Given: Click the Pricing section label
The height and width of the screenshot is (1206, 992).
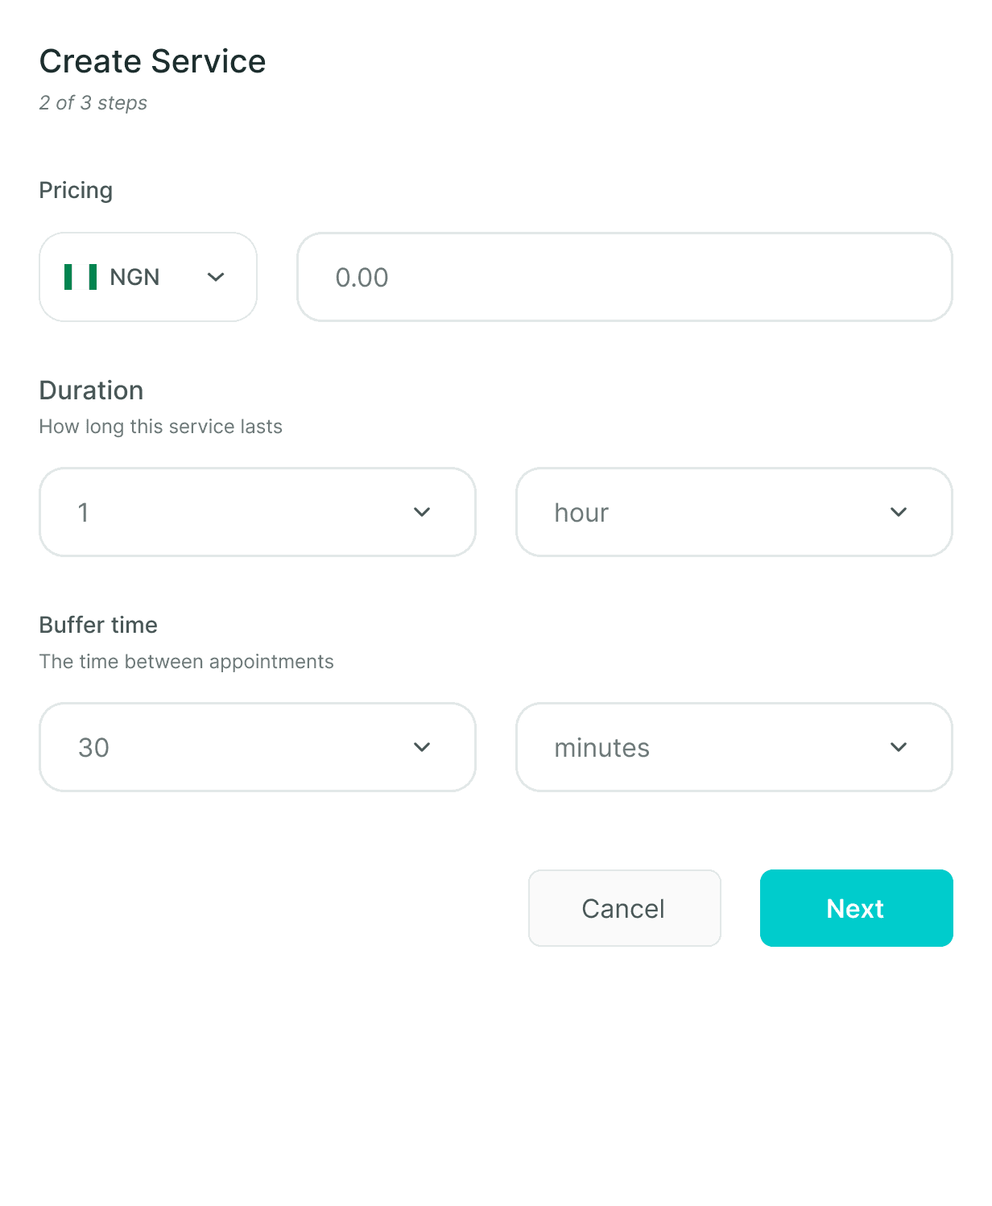Looking at the screenshot, I should point(76,190).
